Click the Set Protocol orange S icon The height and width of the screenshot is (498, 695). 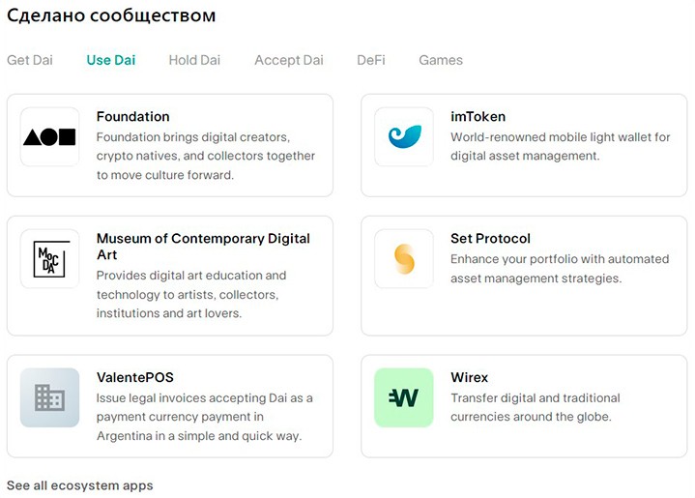pyautogui.click(x=404, y=258)
